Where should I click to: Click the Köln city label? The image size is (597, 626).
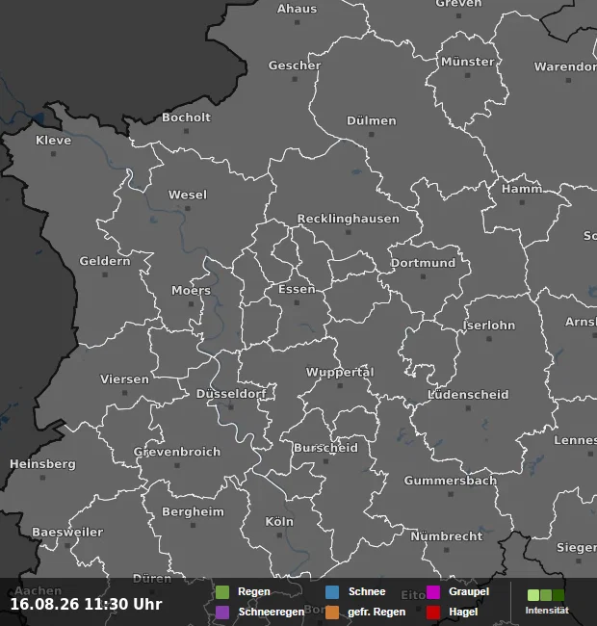tap(279, 522)
